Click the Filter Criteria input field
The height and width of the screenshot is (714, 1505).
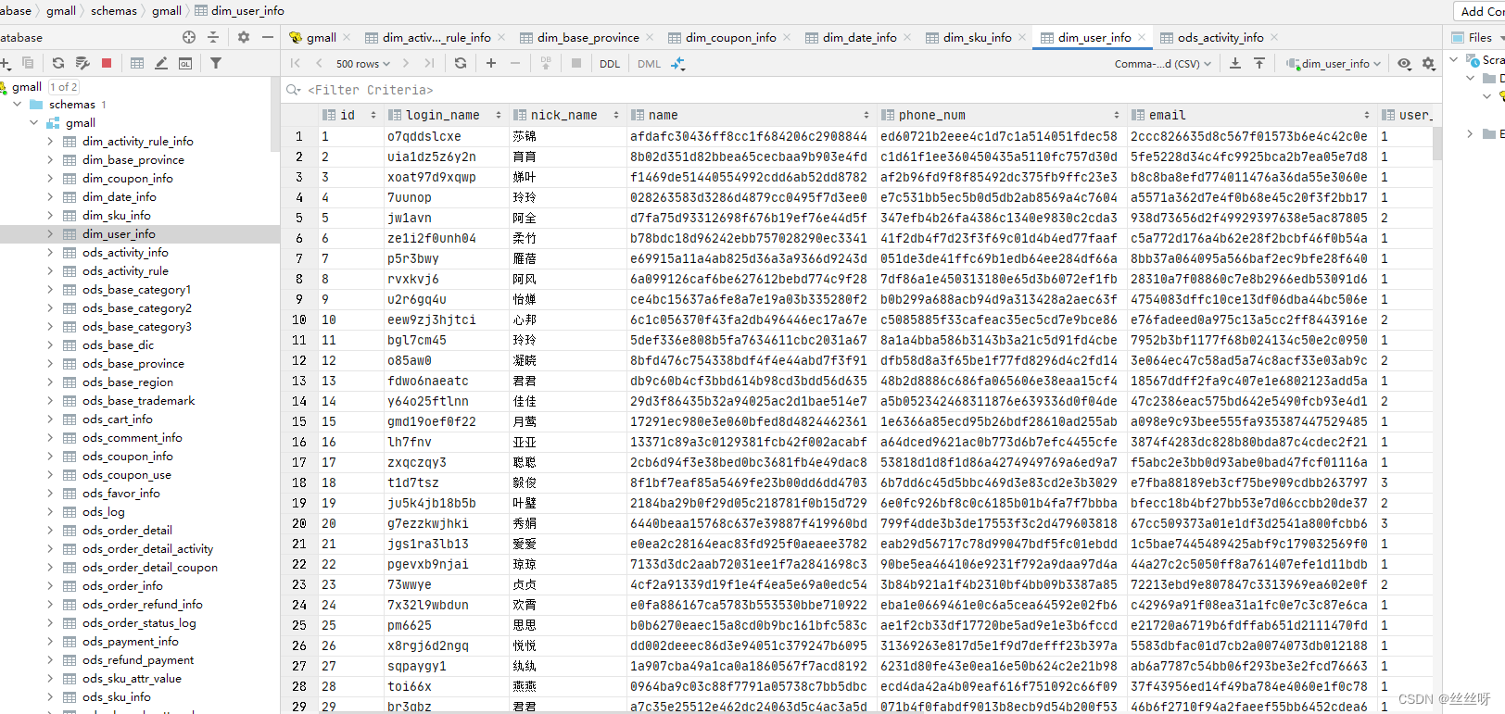pos(834,90)
